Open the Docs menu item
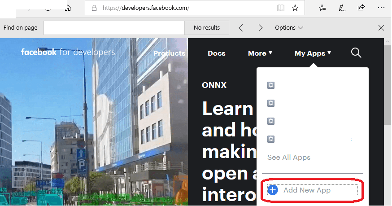The width and height of the screenshot is (392, 206). 216,53
